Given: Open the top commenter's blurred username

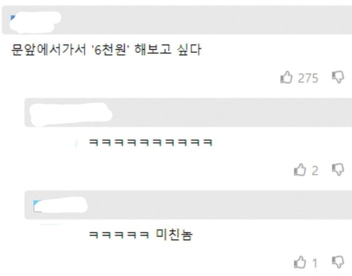Looking at the screenshot, I should [36, 22].
